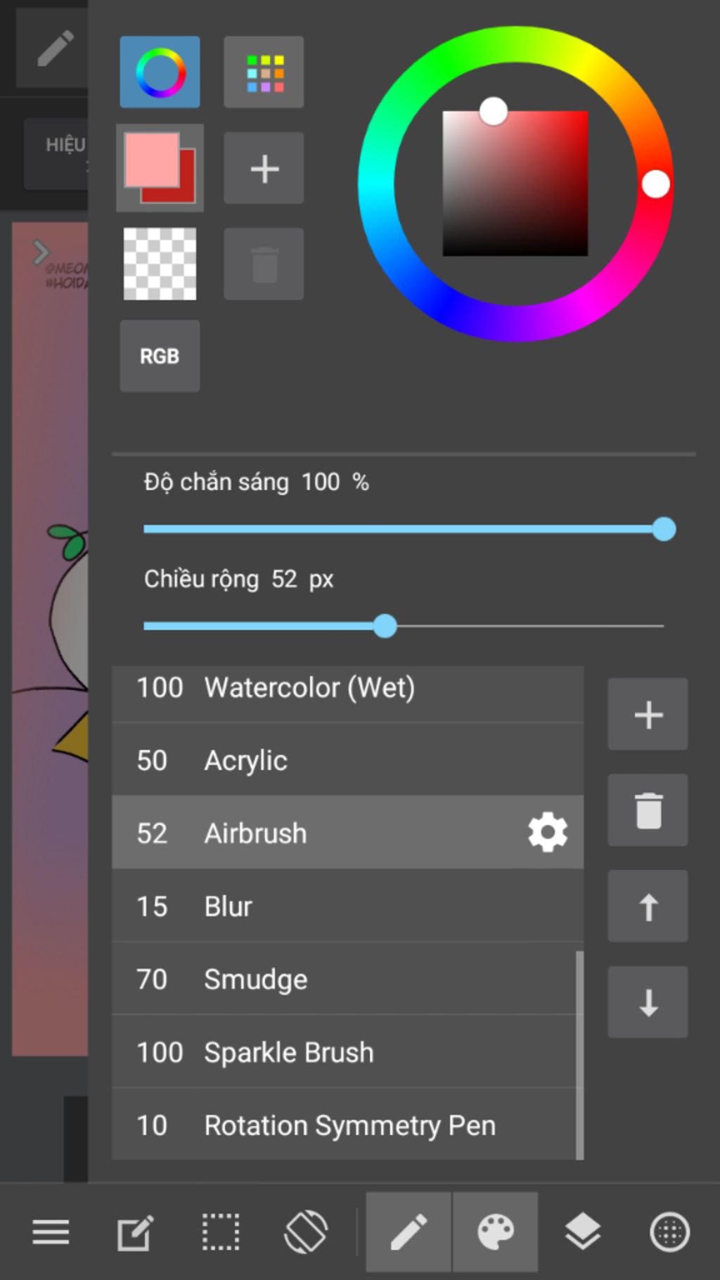Open the hamburger main menu
Viewport: 720px width, 1280px height.
pyautogui.click(x=51, y=1232)
